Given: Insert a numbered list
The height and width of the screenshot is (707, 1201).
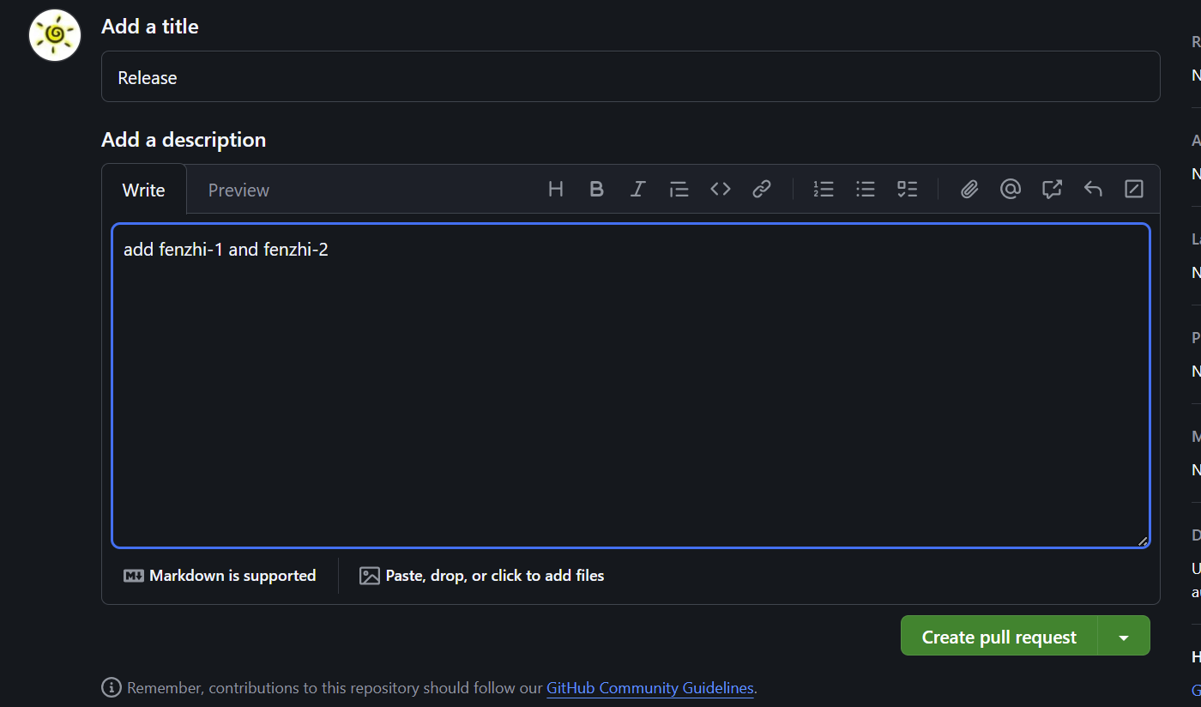Looking at the screenshot, I should (824, 189).
